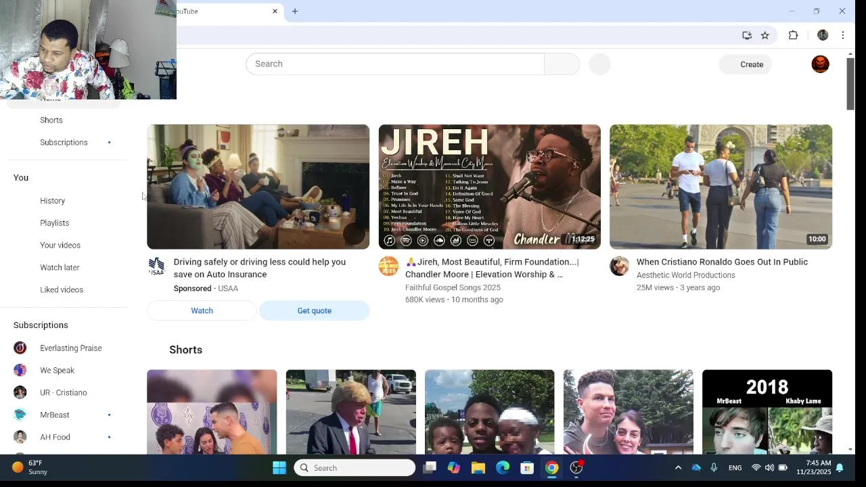Open File Explorer from the taskbar
Screen dimensions: 866x487
(478, 467)
